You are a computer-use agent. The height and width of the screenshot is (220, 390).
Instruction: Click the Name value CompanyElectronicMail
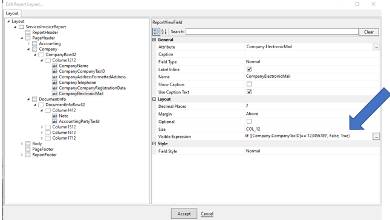[x=268, y=76]
